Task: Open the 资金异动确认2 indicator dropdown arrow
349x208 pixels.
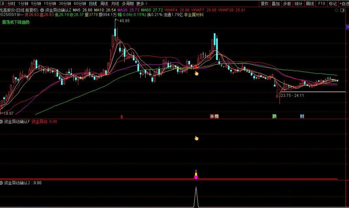Action: (2, 183)
